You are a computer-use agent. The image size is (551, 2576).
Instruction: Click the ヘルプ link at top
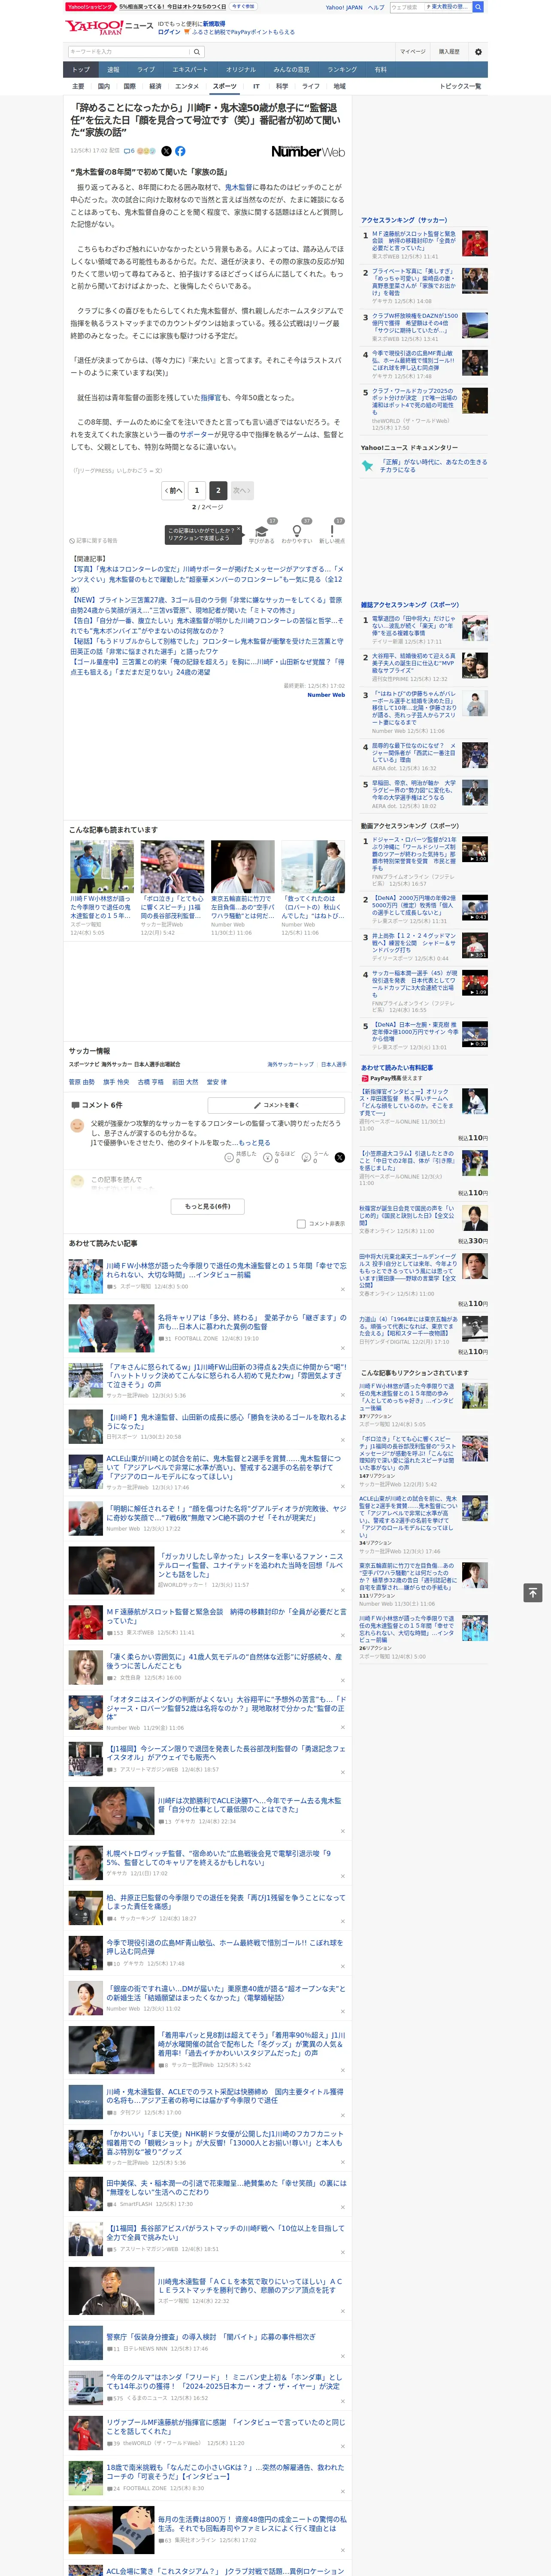pyautogui.click(x=376, y=7)
